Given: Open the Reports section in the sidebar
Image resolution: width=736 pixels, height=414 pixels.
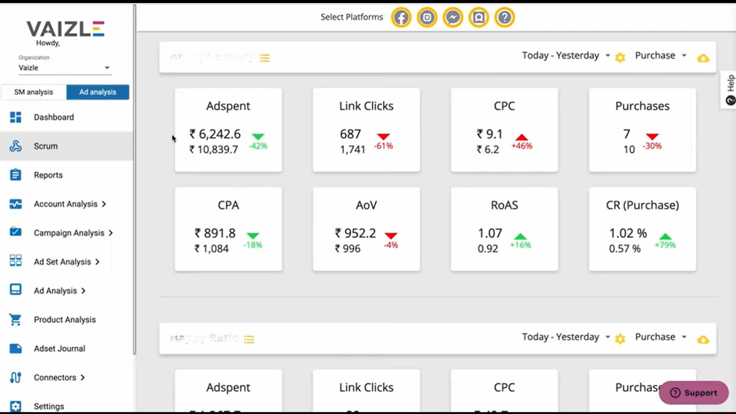Looking at the screenshot, I should click(x=48, y=175).
